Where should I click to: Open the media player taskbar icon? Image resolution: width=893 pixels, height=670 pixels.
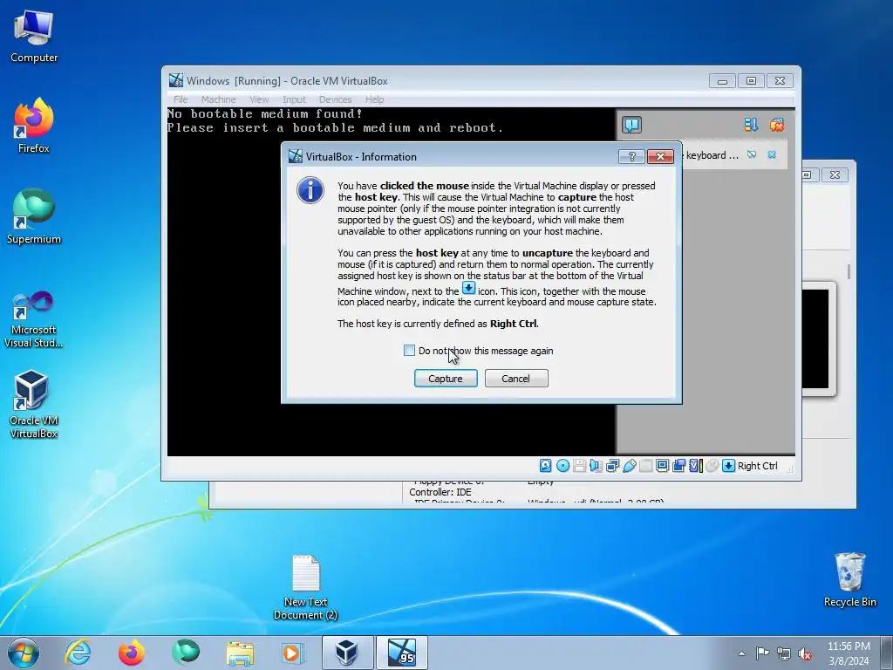pos(293,653)
